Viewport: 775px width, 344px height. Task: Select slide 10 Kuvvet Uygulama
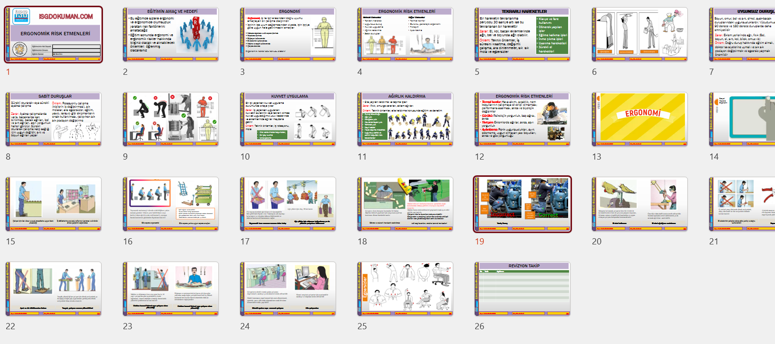point(288,119)
